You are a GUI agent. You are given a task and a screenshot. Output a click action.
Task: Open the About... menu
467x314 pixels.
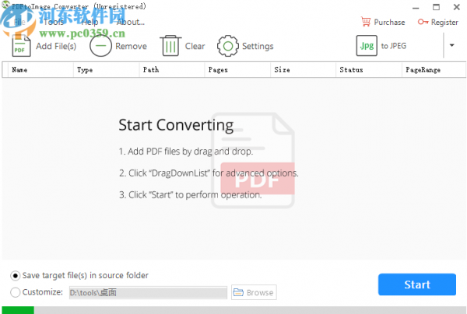pos(131,22)
